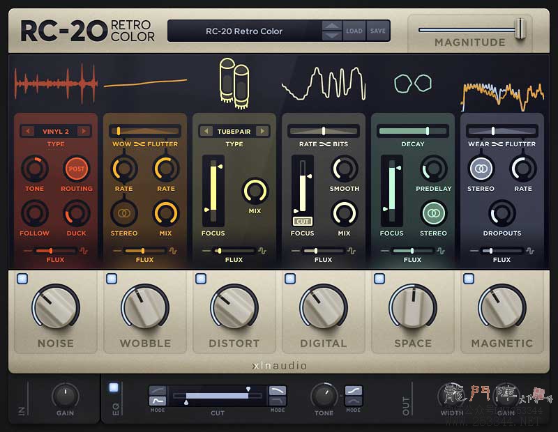Viewport: 558px width, 432px height.
Task: Click the Noise DUCK knob
Action: point(77,213)
